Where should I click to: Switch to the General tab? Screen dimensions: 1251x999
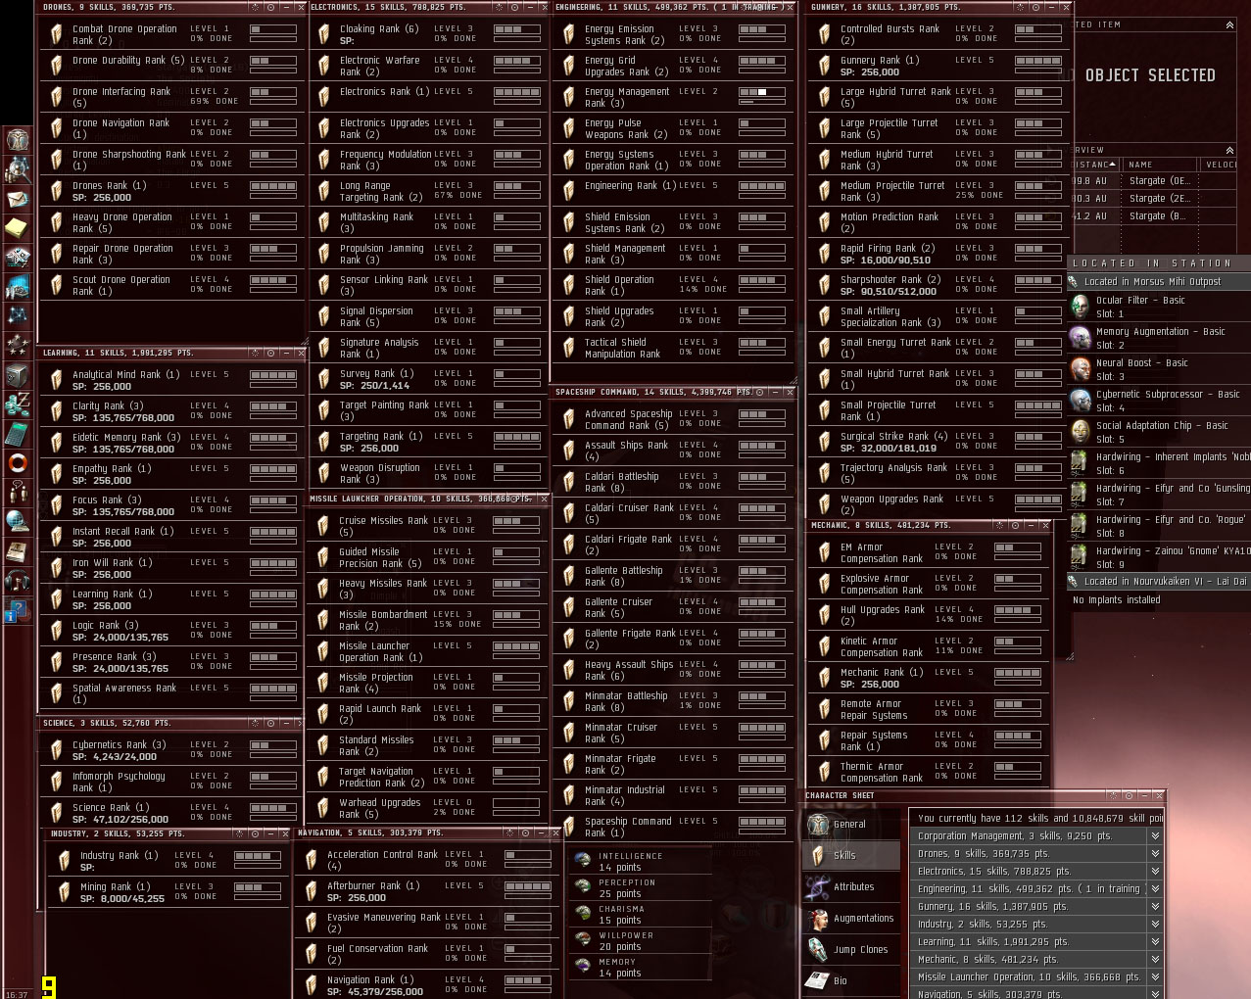pyautogui.click(x=851, y=824)
